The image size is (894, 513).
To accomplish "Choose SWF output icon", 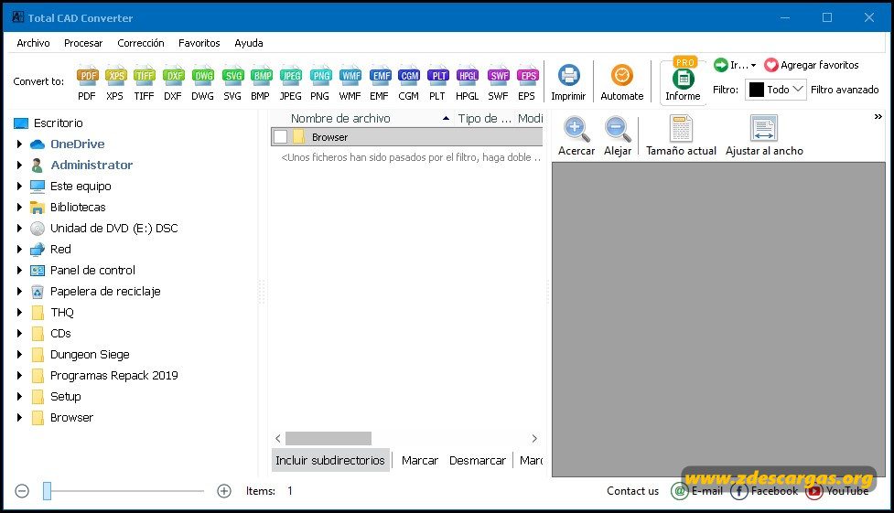I will (x=499, y=83).
